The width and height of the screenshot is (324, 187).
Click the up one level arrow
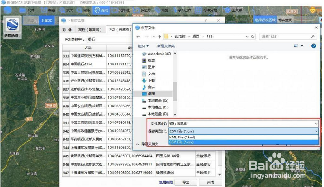[159, 37]
